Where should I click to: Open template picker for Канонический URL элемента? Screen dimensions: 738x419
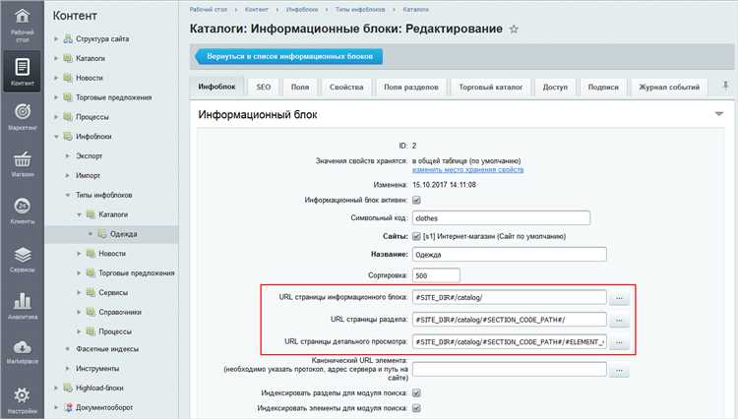pyautogui.click(x=619, y=371)
